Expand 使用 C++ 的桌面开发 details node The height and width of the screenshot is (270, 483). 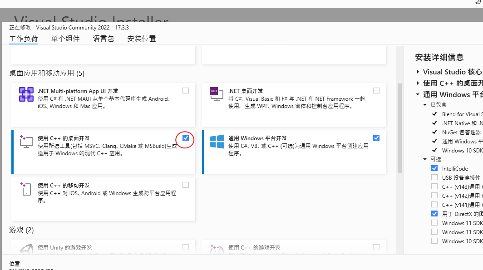point(418,83)
